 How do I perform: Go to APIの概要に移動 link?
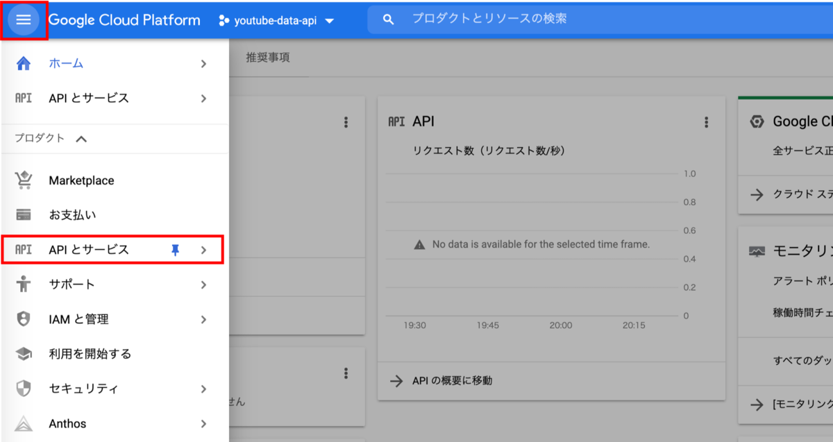point(453,380)
